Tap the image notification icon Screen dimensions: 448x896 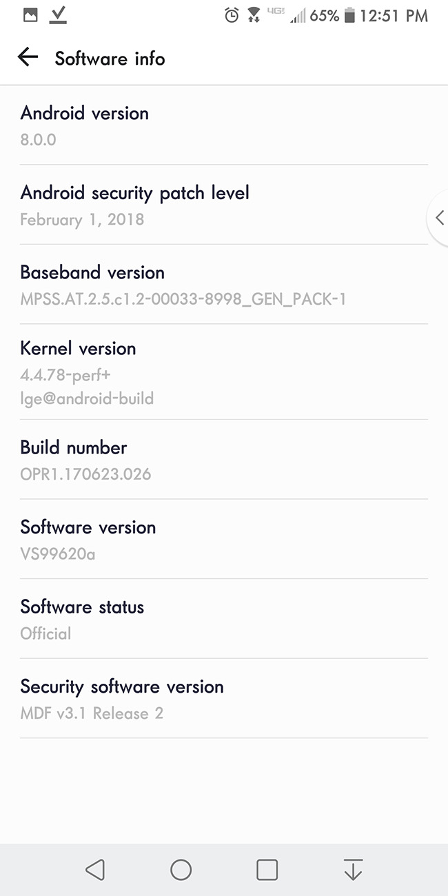point(30,15)
